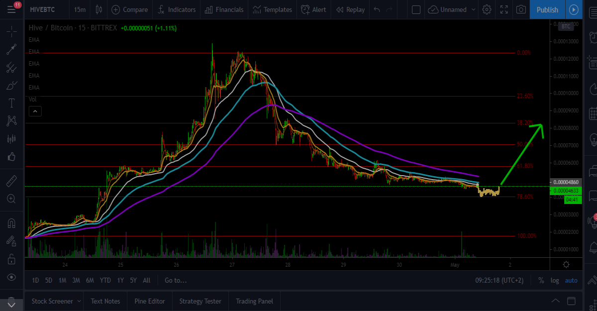The width and height of the screenshot is (597, 311).
Task: Select the ruler measure tool
Action: 12,180
